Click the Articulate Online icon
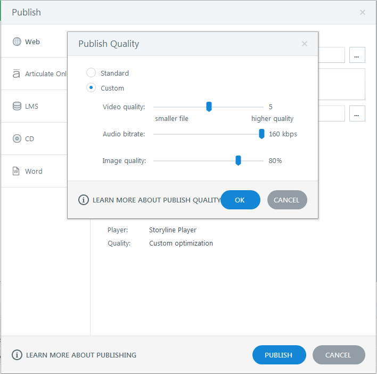The image size is (377, 374). 17,74
